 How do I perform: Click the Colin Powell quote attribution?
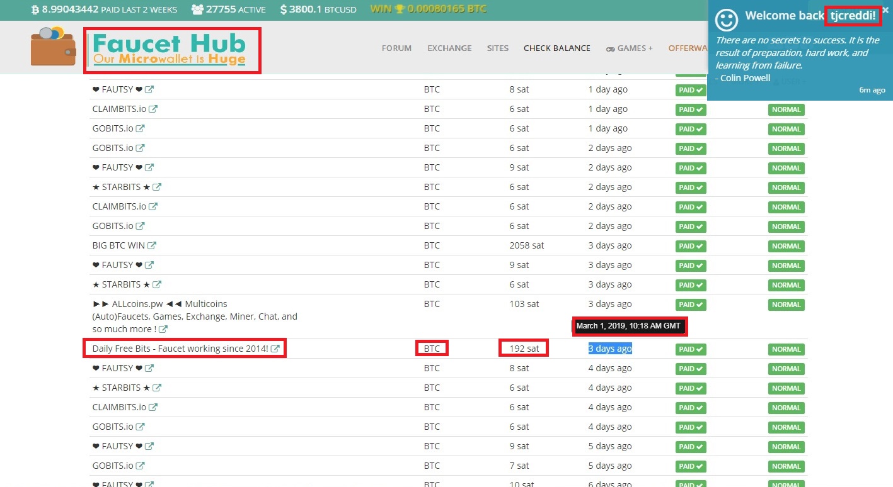click(742, 78)
